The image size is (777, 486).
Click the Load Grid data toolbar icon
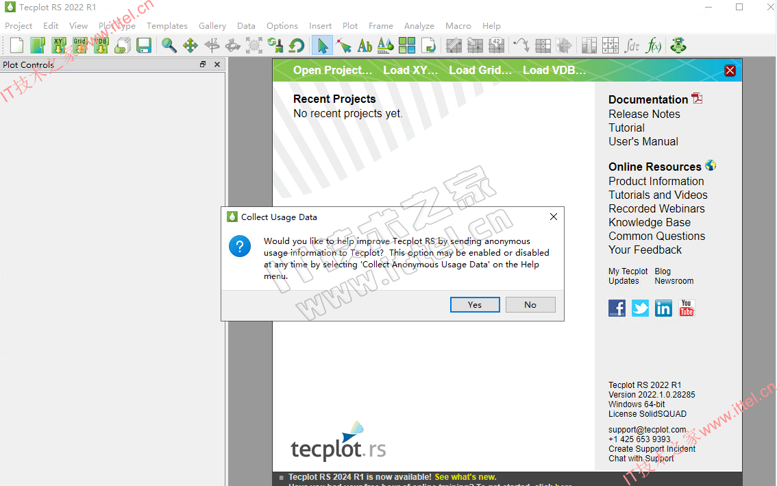click(79, 46)
